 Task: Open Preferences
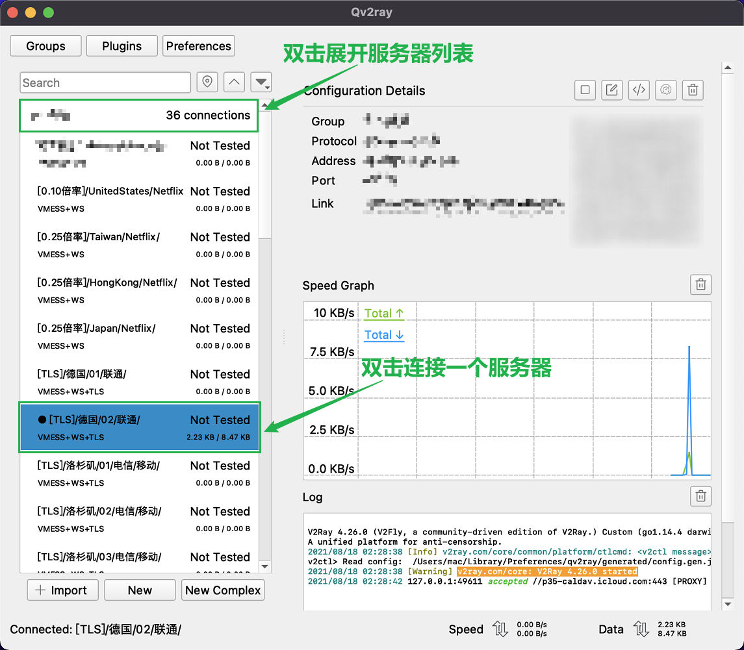pos(198,46)
